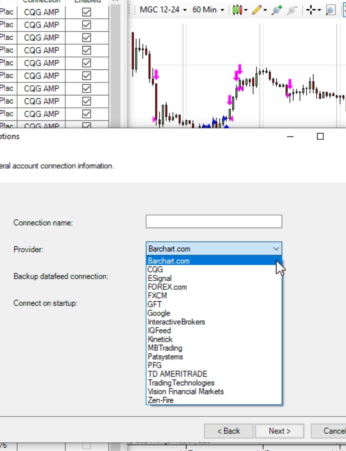Choose ESignal in the provider list
This screenshot has height=451, width=346.
coord(214,279)
